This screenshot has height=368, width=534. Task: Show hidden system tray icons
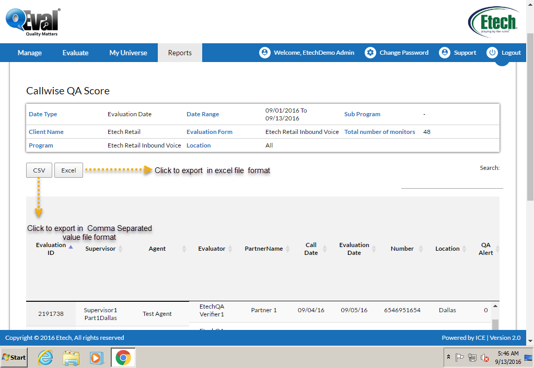tap(448, 357)
